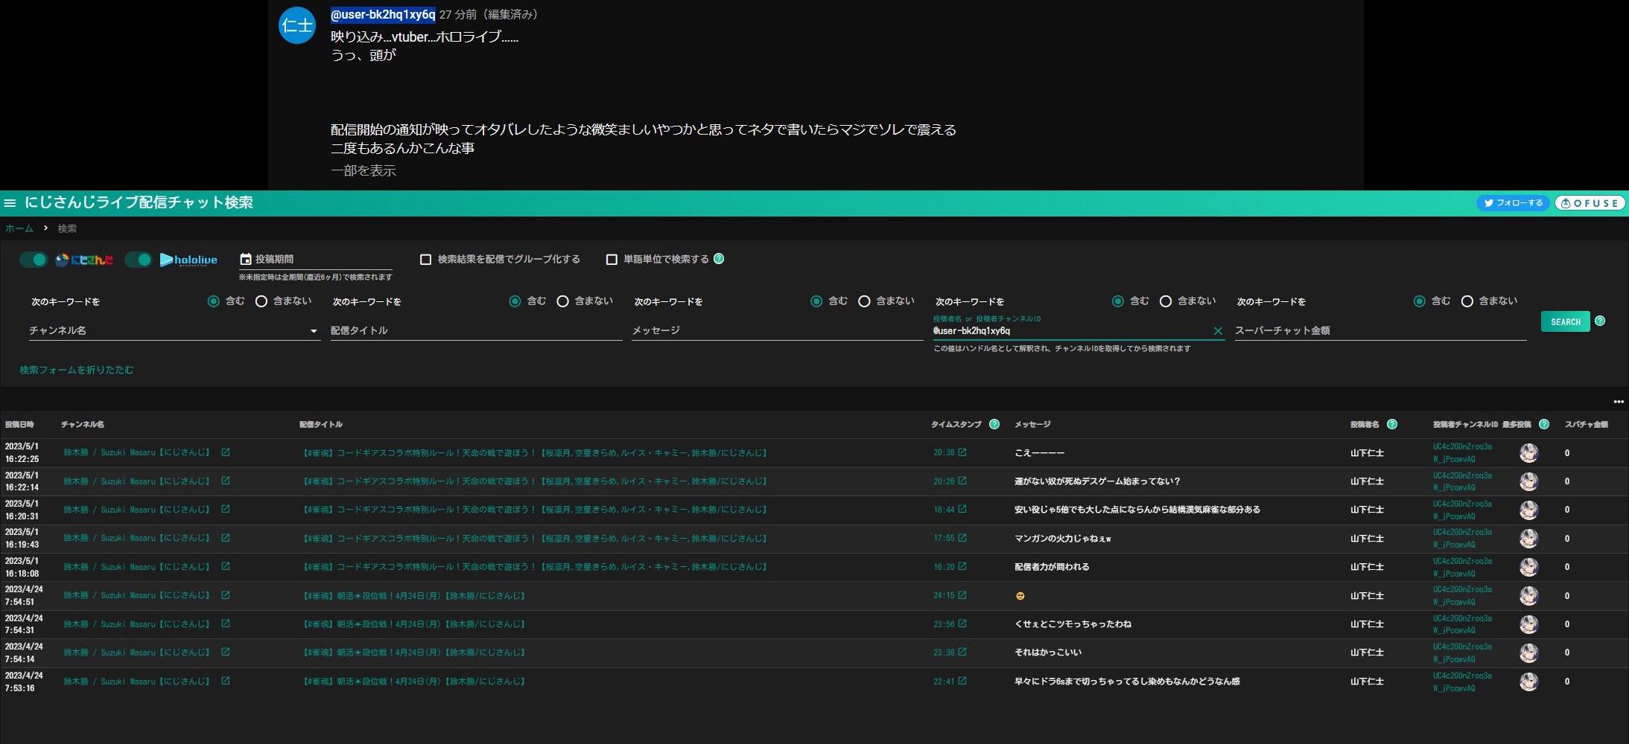Click the タイムスタンプ column help icon
Image resolution: width=1629 pixels, height=744 pixels.
tap(994, 424)
